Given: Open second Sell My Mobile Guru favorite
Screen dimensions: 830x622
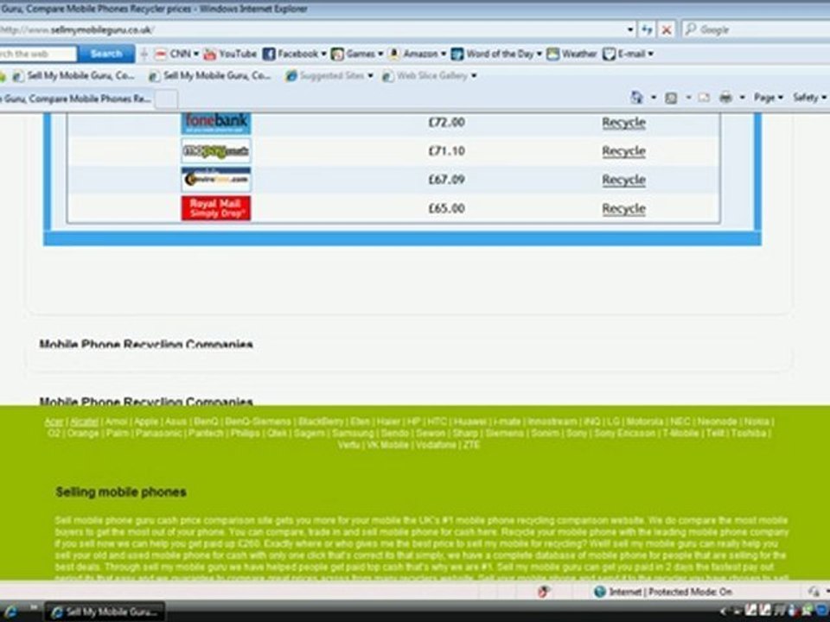Looking at the screenshot, I should [x=210, y=76].
